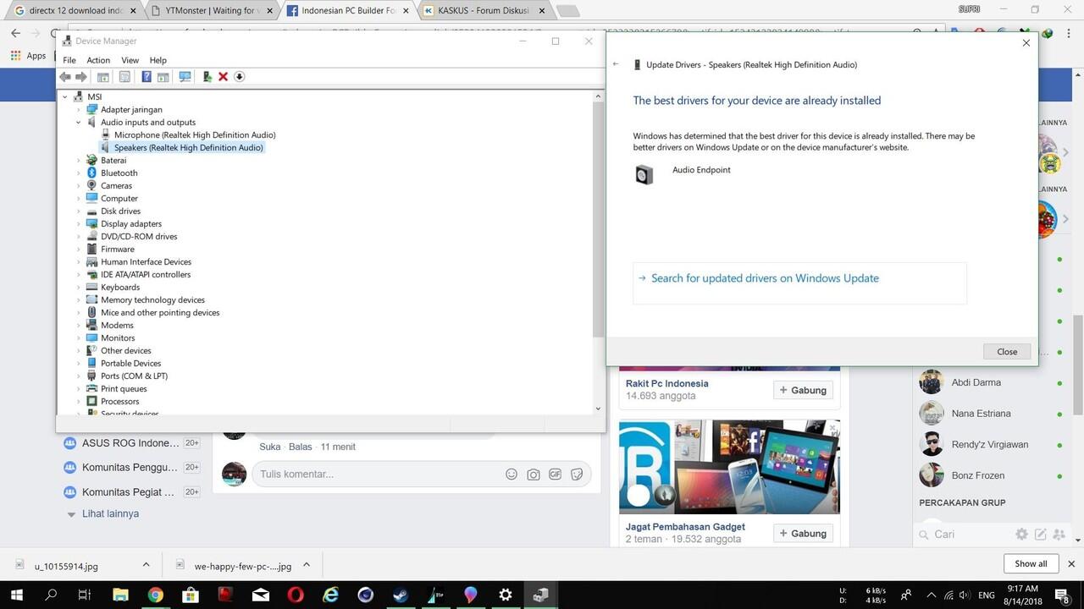Collapse Audio inputs and outputs category
This screenshot has height=609, width=1084.
tap(79, 123)
